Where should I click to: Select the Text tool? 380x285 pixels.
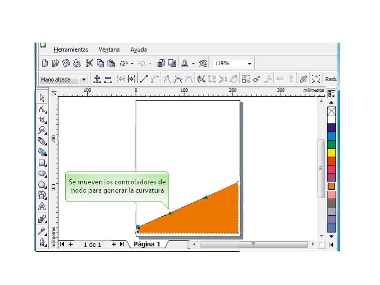point(42,206)
